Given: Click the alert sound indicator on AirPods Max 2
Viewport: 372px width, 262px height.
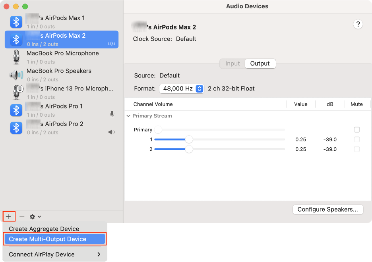Looking at the screenshot, I should tap(112, 44).
